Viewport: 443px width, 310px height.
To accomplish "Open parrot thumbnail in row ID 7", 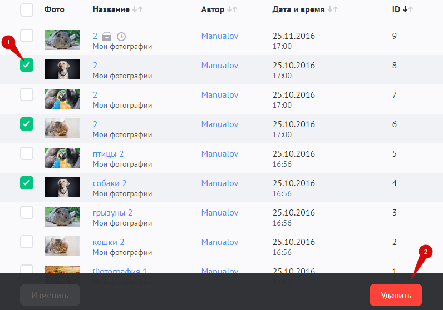I will [x=62, y=99].
